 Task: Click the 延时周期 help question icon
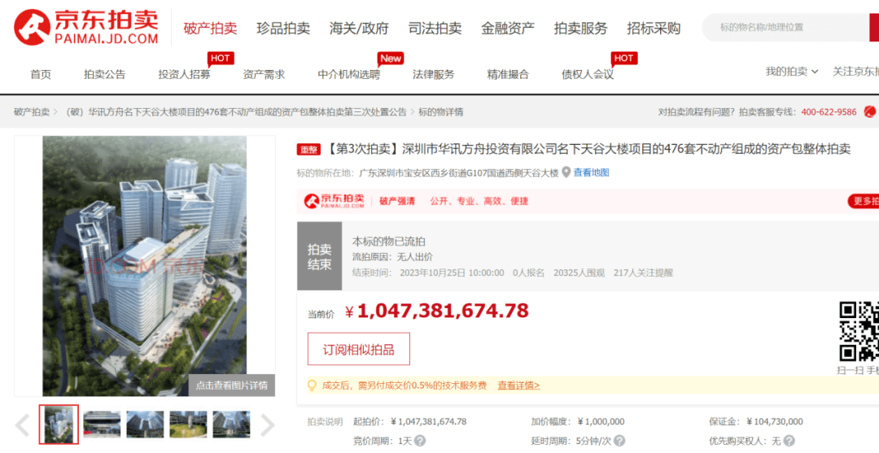(619, 442)
